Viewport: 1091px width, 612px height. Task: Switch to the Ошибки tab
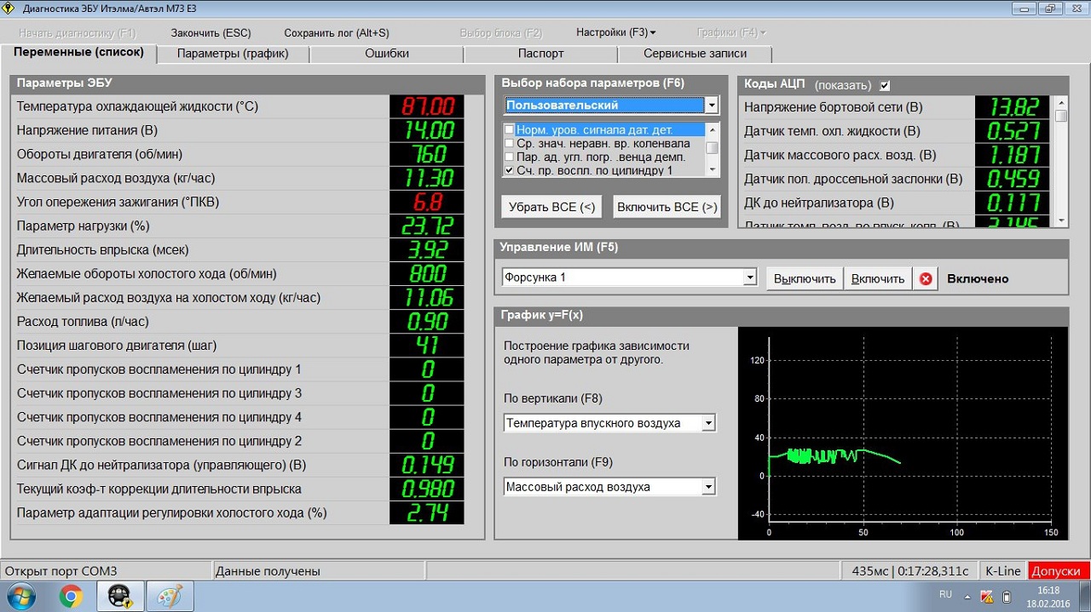387,54
